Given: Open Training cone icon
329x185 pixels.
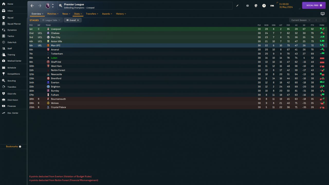Looking at the screenshot, I should (4, 55).
